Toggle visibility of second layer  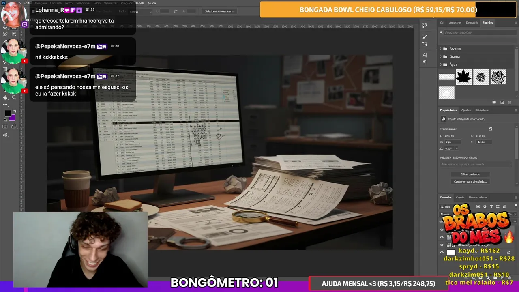pos(442,237)
